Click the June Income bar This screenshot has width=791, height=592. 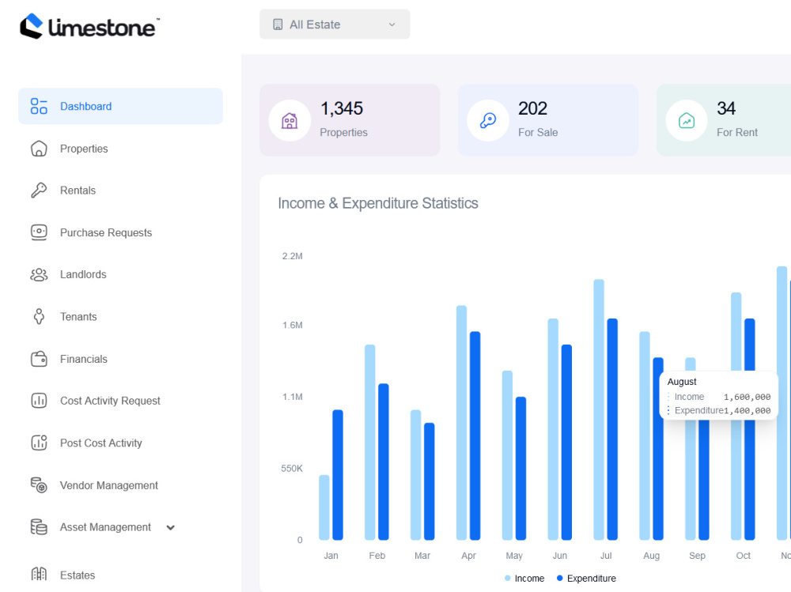click(x=553, y=429)
